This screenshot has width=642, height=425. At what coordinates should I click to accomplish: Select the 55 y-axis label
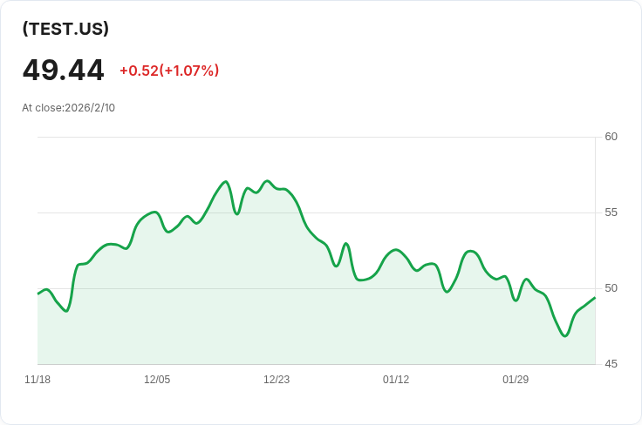tap(611, 212)
